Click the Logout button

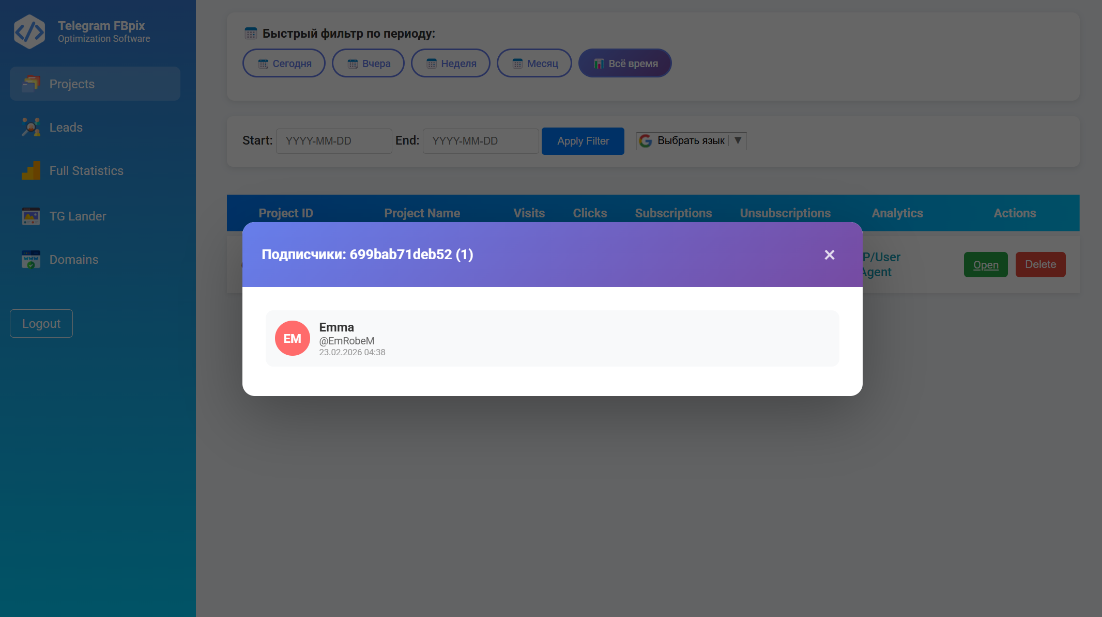click(41, 324)
